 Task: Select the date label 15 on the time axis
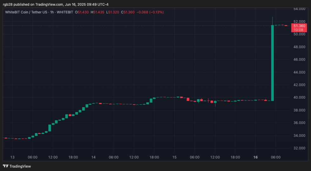[x=174, y=157]
